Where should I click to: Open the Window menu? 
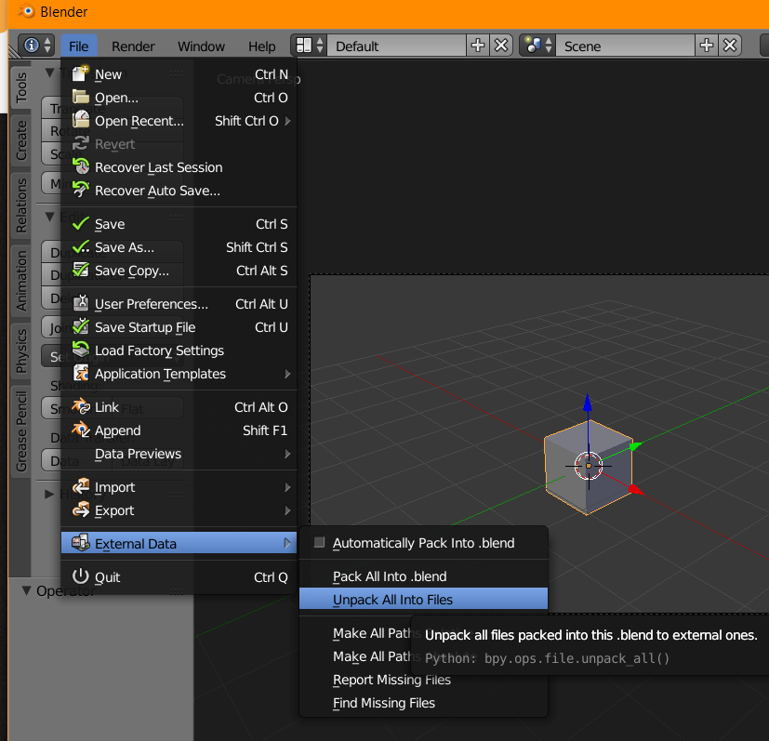point(201,46)
